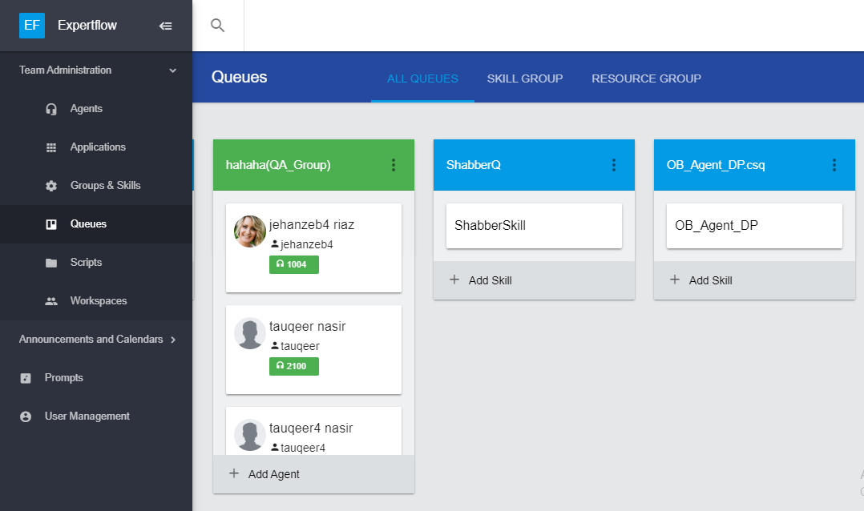Collapse the sidebar with the menu arrow icon
The width and height of the screenshot is (864, 511).
tap(166, 26)
